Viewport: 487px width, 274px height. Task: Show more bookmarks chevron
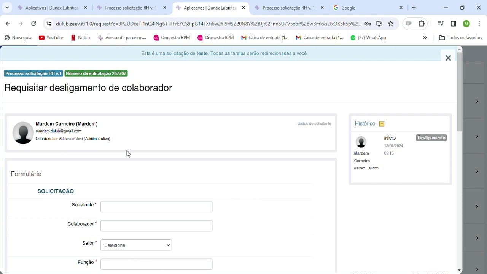[x=425, y=38]
